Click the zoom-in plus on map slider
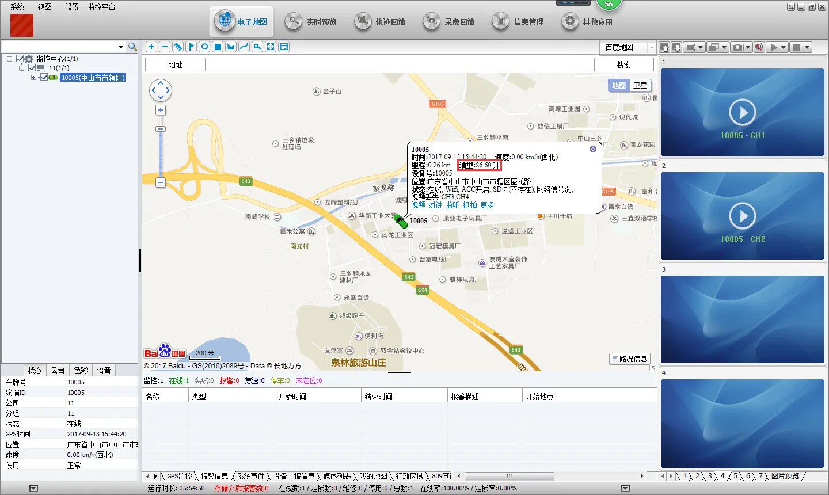 (x=161, y=110)
